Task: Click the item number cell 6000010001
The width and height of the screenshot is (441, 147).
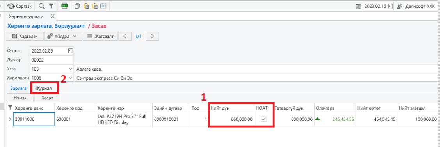Action: 171,119
